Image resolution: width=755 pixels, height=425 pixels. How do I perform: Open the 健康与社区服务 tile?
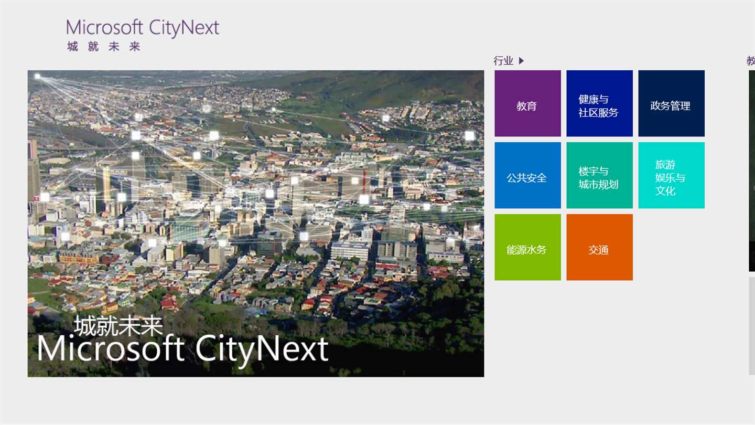point(599,103)
